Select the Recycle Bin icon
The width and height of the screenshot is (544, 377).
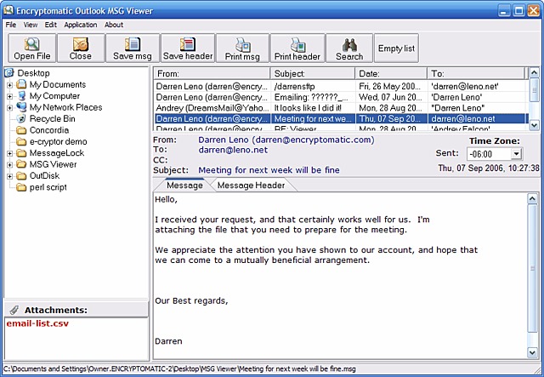tap(21, 118)
